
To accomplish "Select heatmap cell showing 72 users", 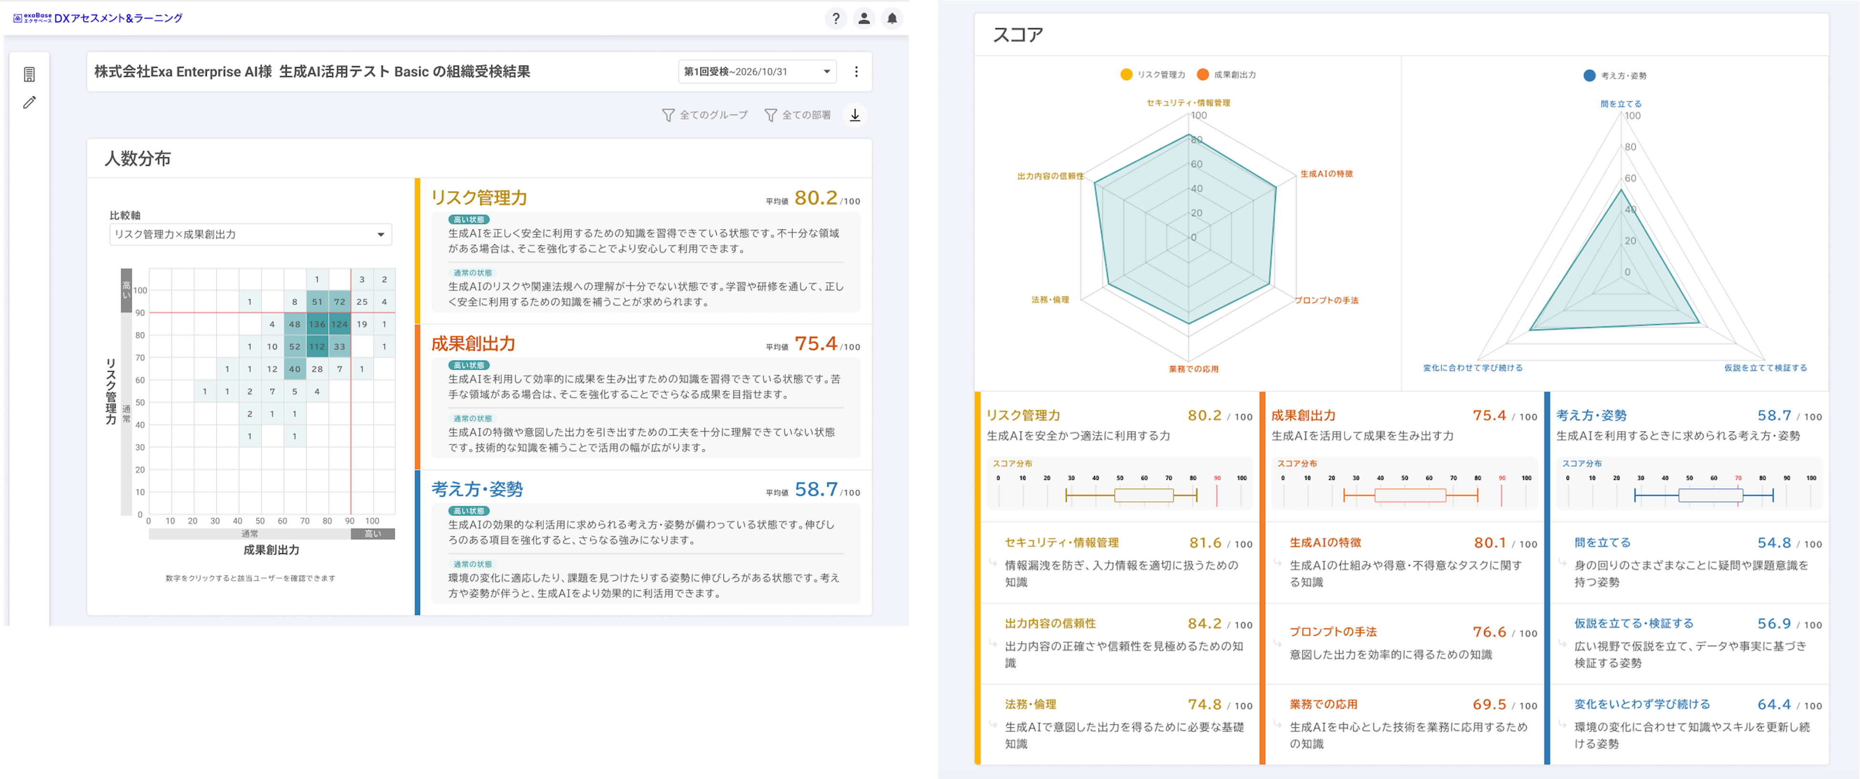I will coord(340,302).
